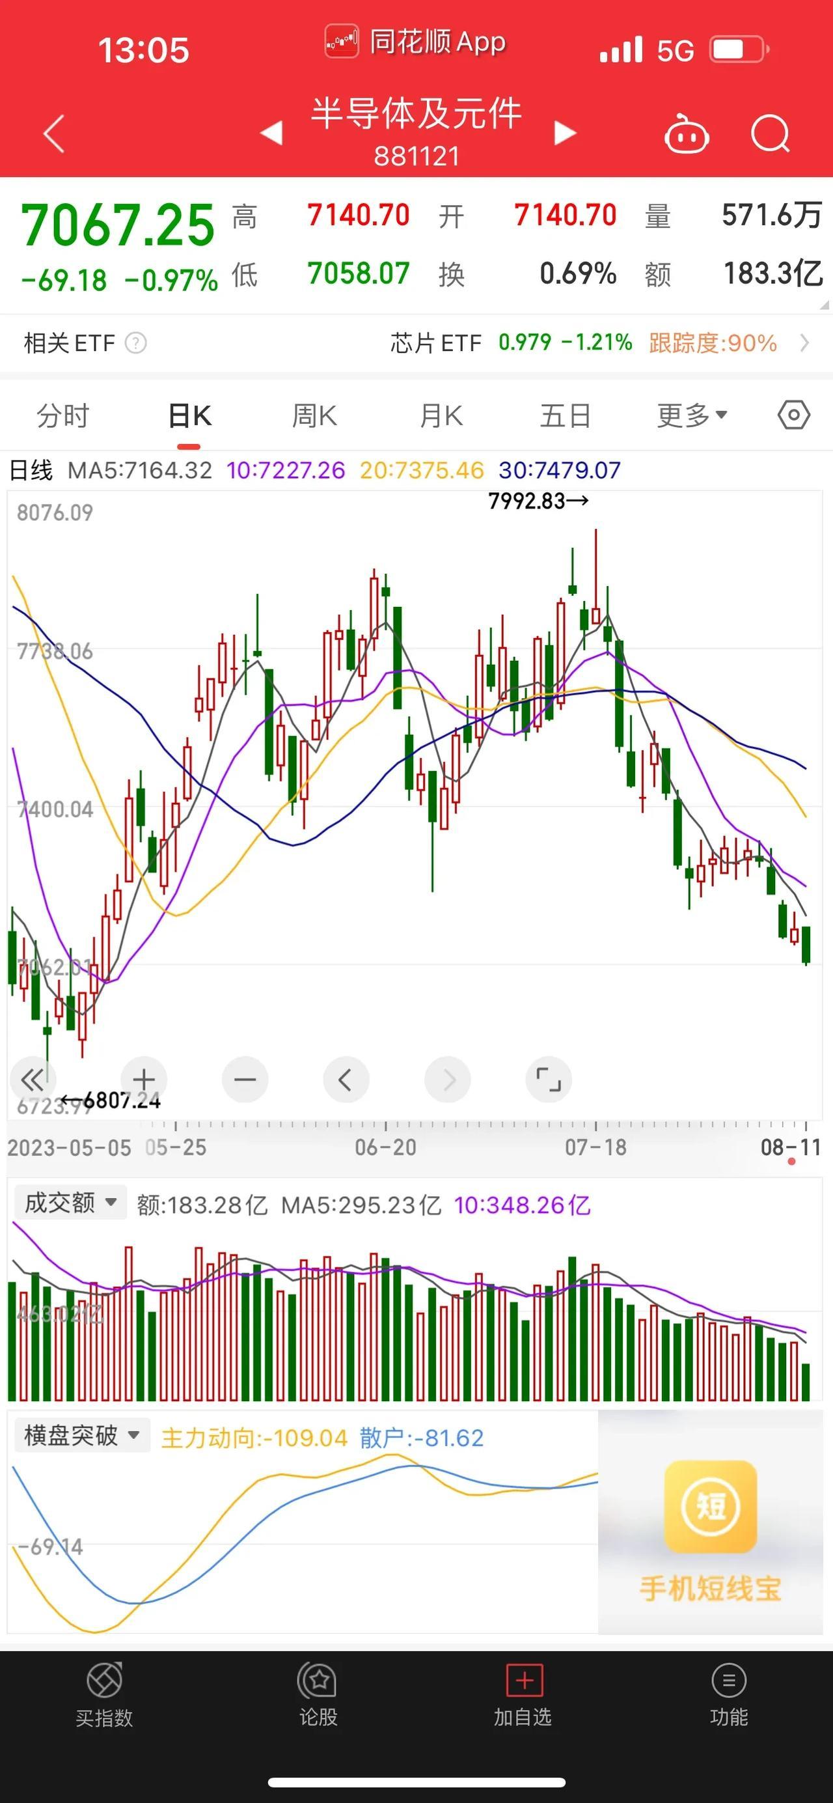Image resolution: width=833 pixels, height=1803 pixels.
Task: Open the 成交额 indicator dropdown
Action: tap(71, 1203)
